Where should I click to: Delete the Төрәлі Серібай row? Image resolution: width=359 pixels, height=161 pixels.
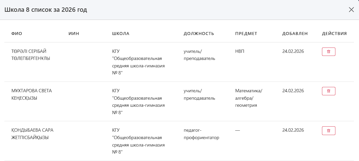[x=328, y=52]
